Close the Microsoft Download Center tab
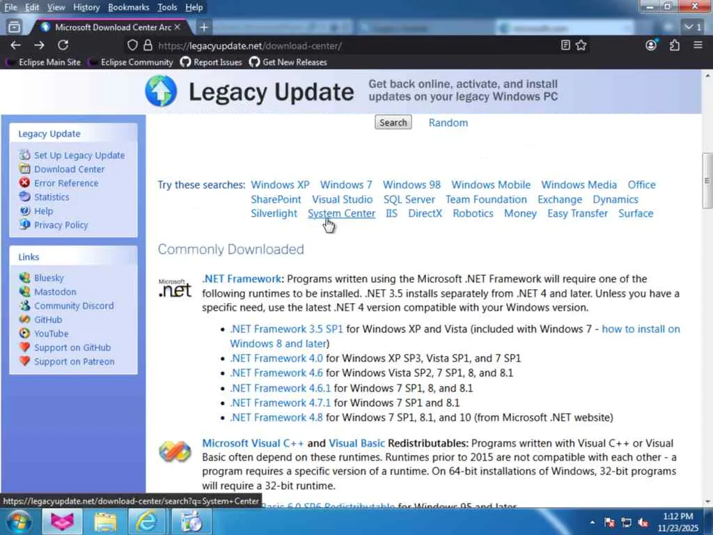Viewport: 713px width, 535px height. (x=178, y=27)
